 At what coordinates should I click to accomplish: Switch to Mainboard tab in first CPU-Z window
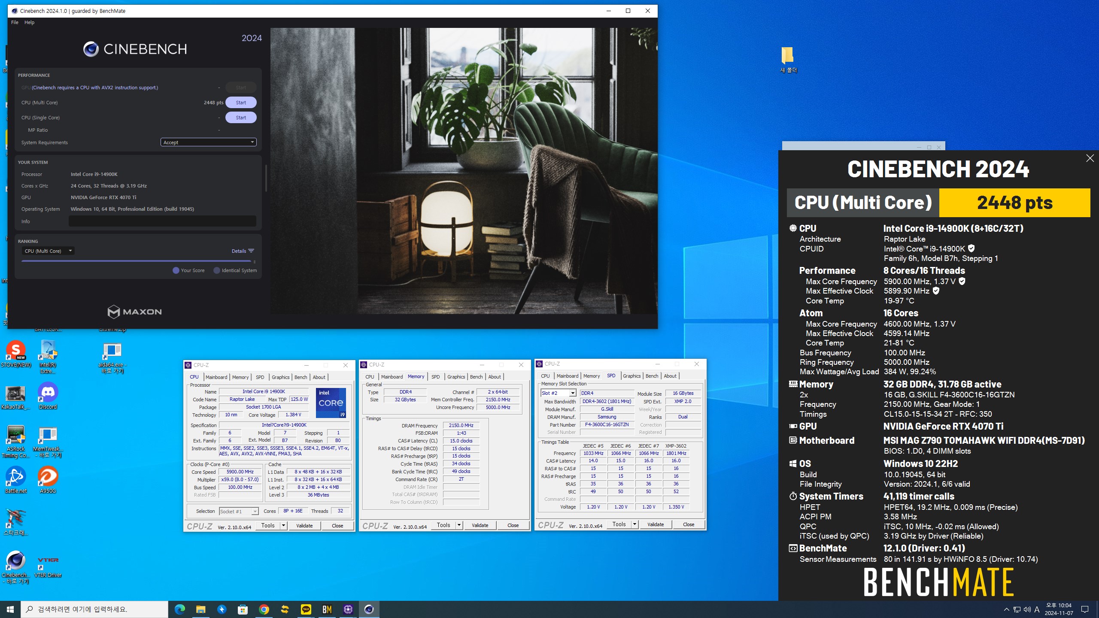[216, 377]
